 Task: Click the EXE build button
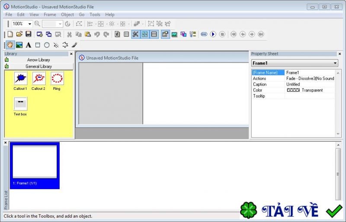204,34
